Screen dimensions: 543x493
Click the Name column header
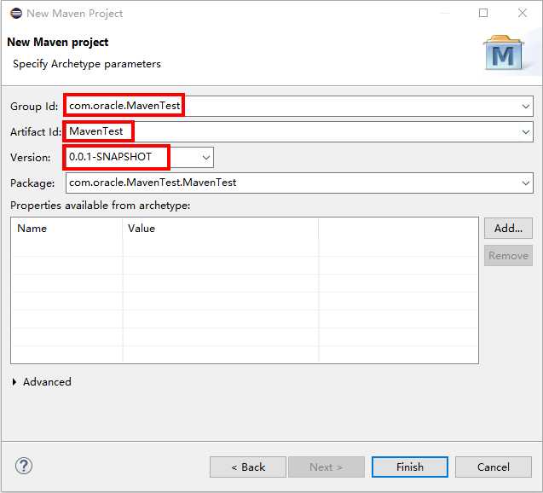[66, 229]
